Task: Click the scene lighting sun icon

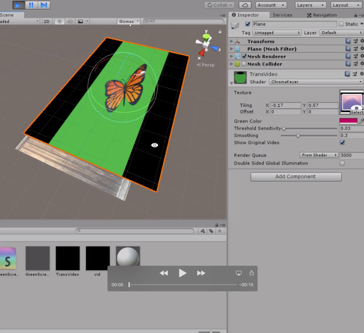Action: [59, 21]
